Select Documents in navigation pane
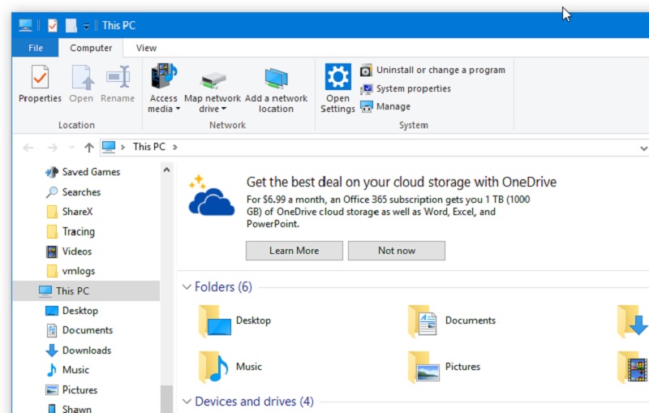This screenshot has width=649, height=413. pyautogui.click(x=79, y=330)
